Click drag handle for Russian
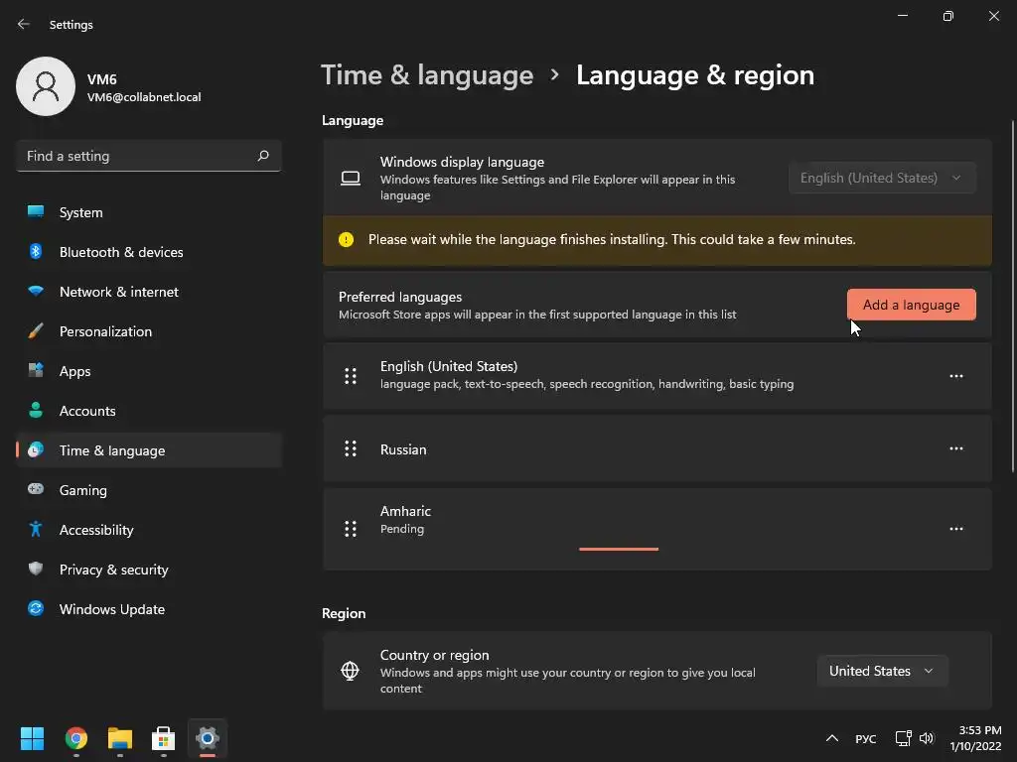 [351, 448]
